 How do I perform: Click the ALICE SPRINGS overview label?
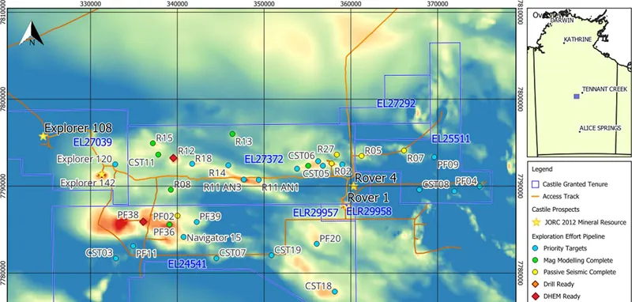pyautogui.click(x=600, y=128)
